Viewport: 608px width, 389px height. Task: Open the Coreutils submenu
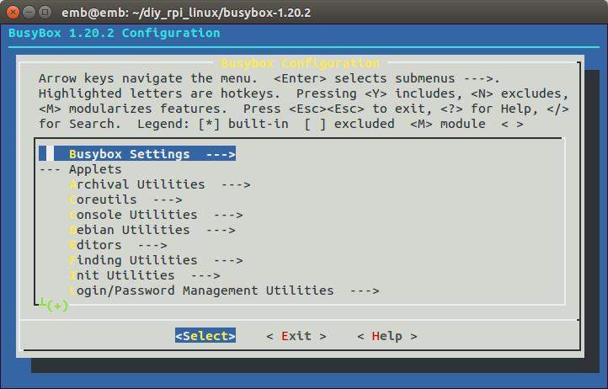pos(125,200)
